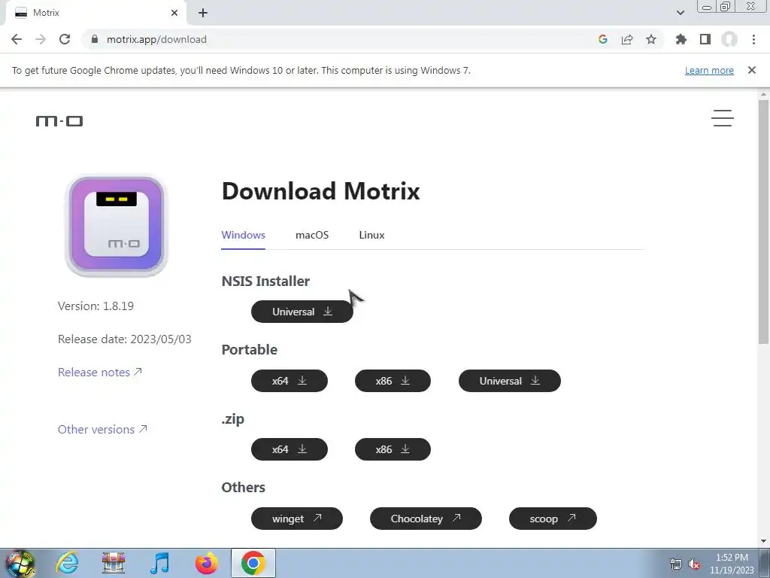Open Learn more about Chrome updates

(x=709, y=70)
